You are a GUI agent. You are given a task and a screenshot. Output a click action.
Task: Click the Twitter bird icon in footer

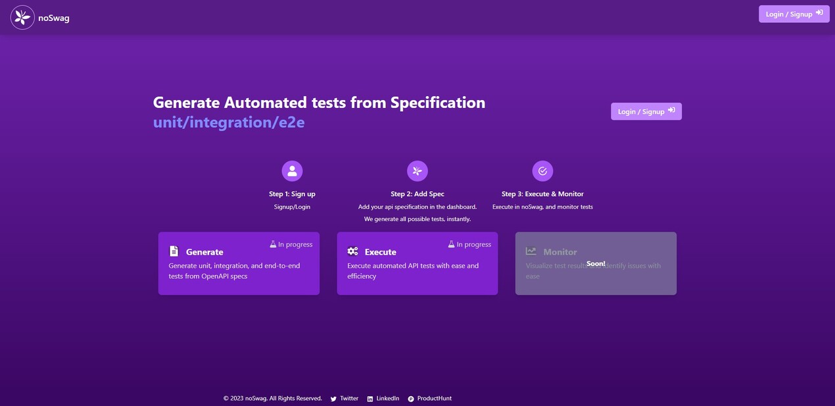pyautogui.click(x=333, y=399)
